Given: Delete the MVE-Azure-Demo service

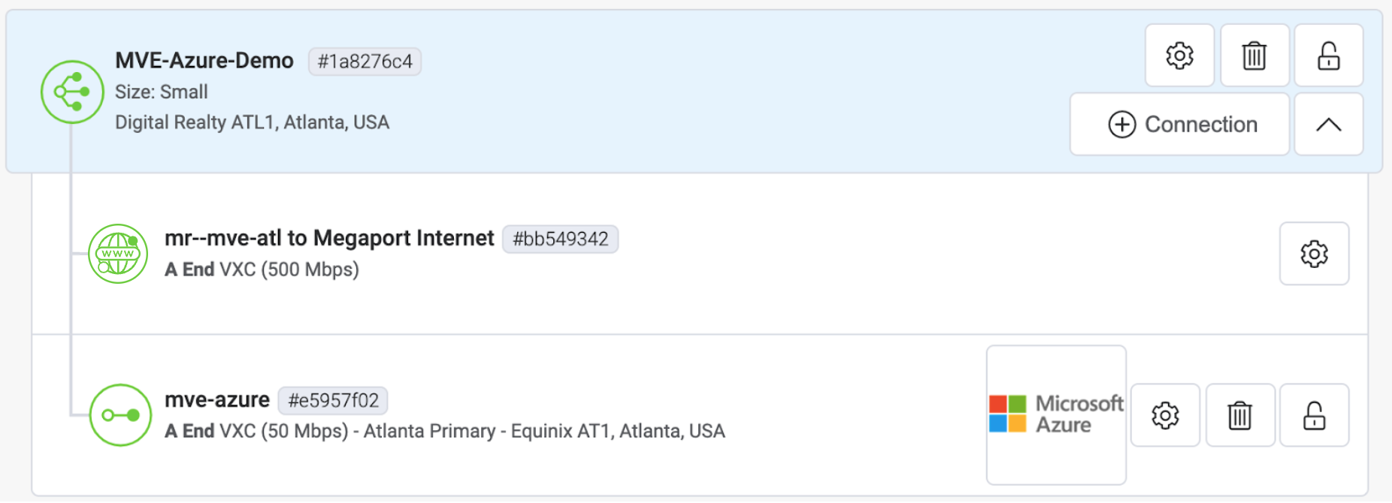Looking at the screenshot, I should click(x=1254, y=56).
